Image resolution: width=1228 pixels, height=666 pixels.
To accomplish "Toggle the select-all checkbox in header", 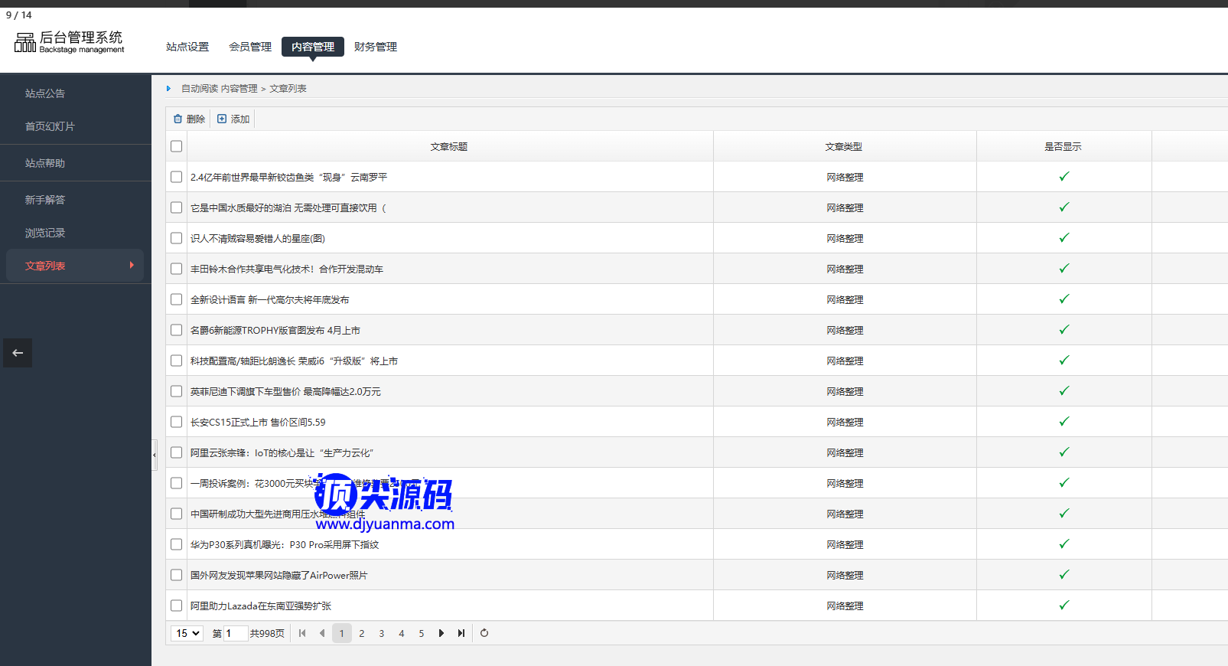I will 177,146.
